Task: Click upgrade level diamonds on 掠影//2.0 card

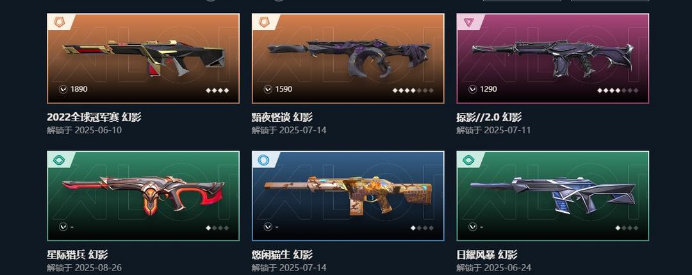Action: pos(618,90)
